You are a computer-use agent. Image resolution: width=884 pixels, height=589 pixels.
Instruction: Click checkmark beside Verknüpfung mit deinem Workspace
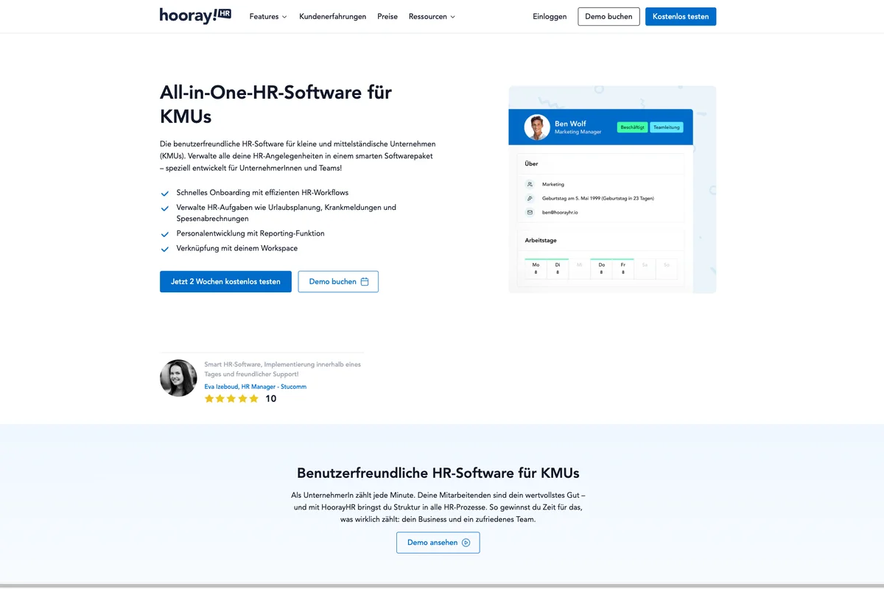click(164, 249)
